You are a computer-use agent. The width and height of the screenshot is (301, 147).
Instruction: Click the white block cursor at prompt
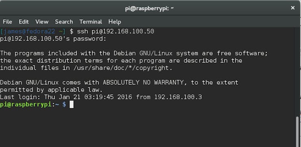[x=72, y=104]
